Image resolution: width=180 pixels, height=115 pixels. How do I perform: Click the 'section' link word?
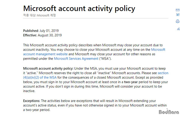(x=163, y=73)
